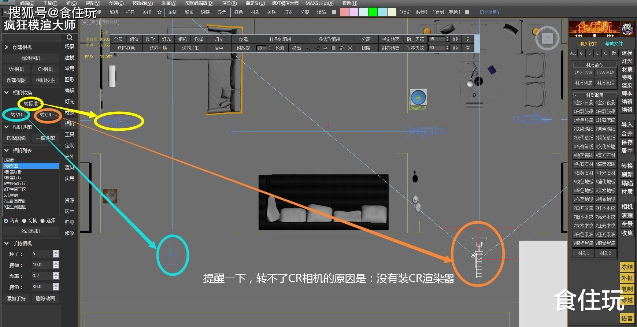This screenshot has width=637, height=327.
Task: Click the blue round rug object thumbnail
Action: coord(418,98)
